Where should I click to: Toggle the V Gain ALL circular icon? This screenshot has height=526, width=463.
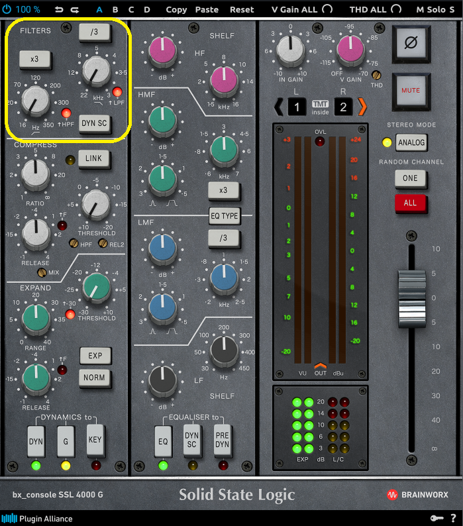click(x=327, y=9)
